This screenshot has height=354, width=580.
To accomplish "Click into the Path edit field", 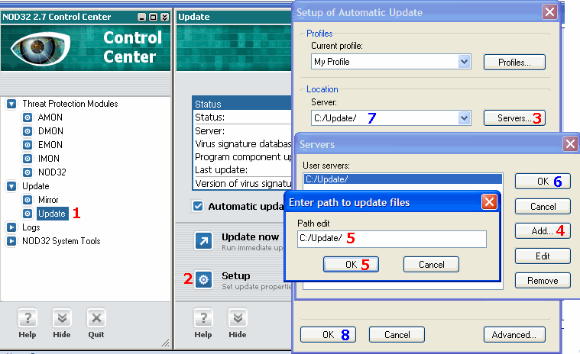I will click(392, 239).
